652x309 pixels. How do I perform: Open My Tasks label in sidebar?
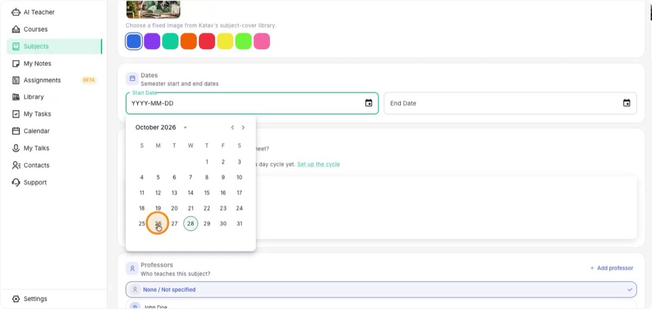(x=37, y=114)
